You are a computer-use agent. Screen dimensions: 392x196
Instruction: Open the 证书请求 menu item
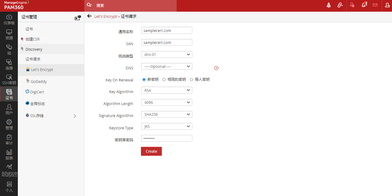click(33, 59)
